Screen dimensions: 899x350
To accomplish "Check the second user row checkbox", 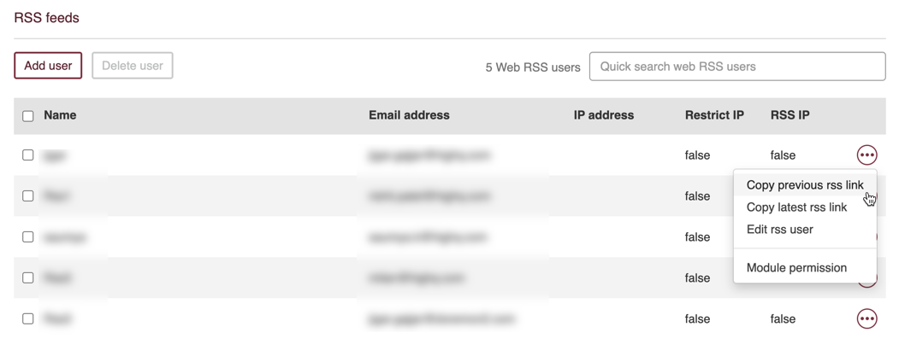I will tap(27, 195).
